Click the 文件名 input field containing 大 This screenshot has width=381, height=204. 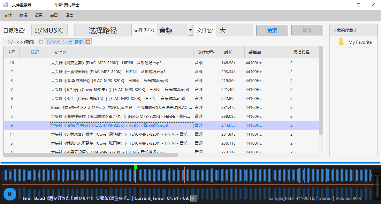pyautogui.click(x=234, y=30)
